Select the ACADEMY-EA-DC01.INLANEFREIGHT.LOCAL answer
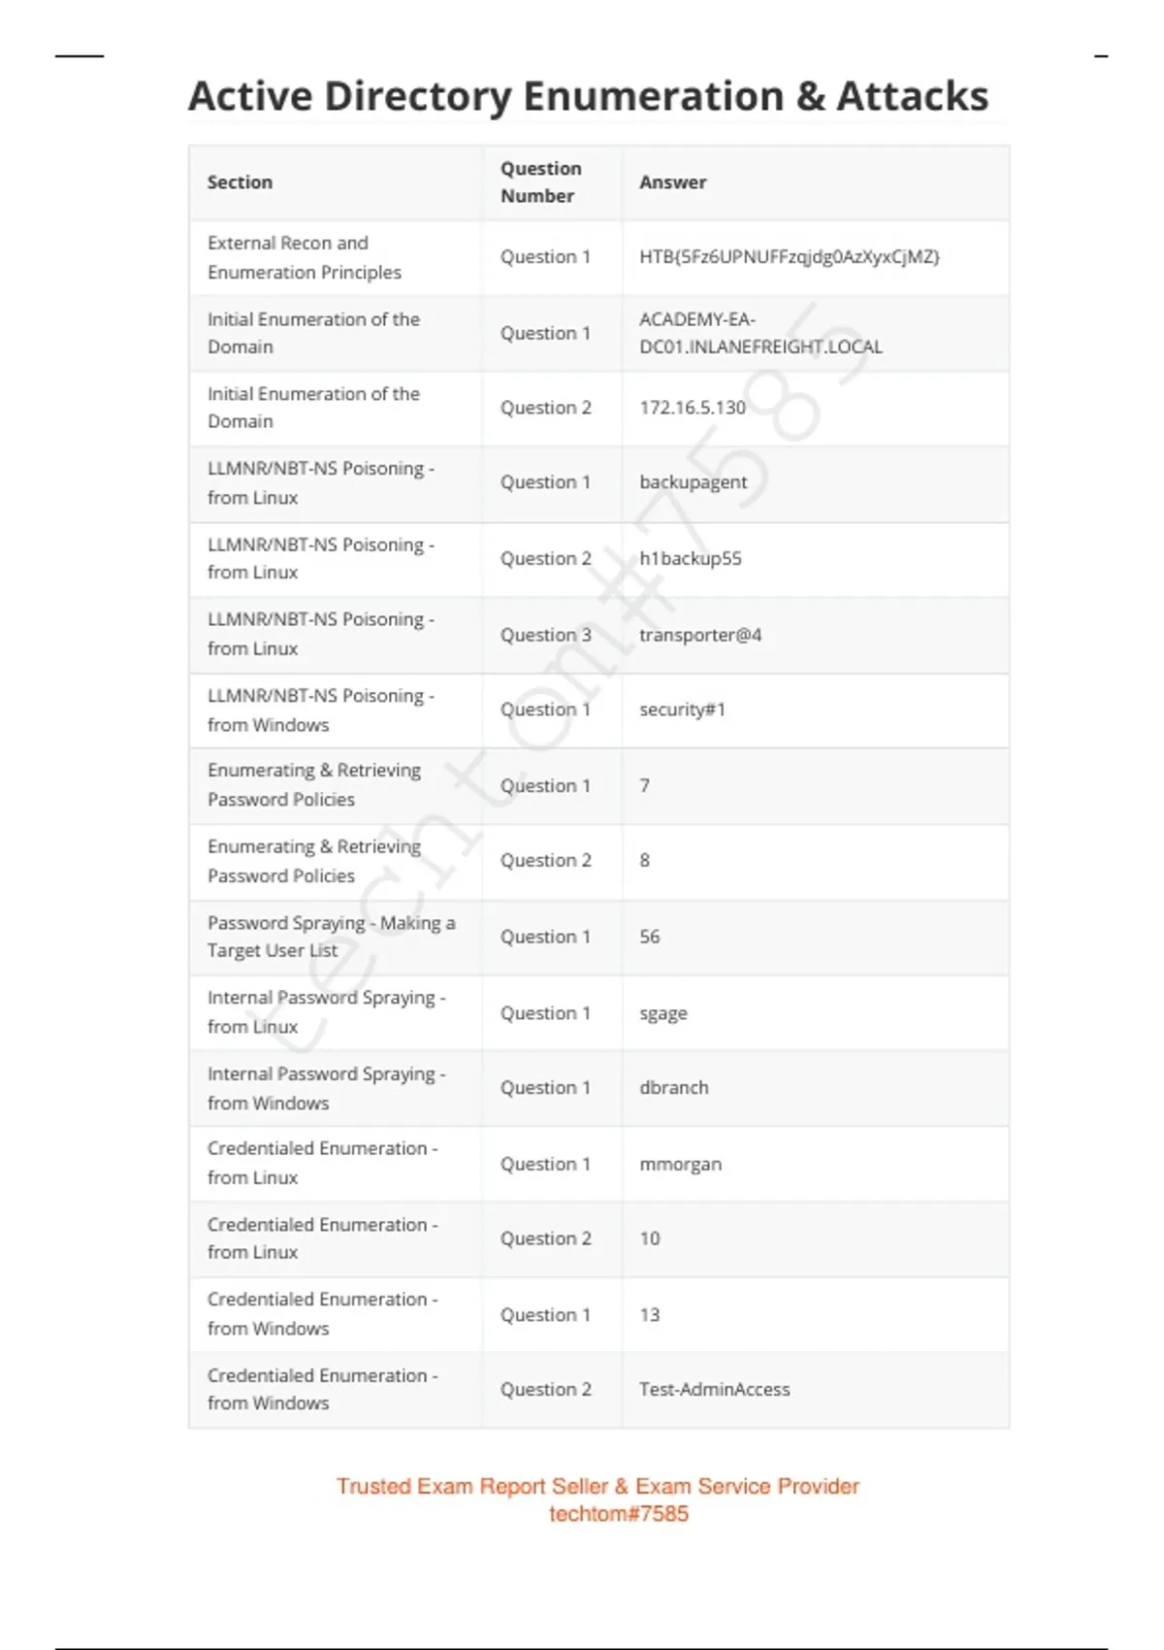 [x=760, y=333]
